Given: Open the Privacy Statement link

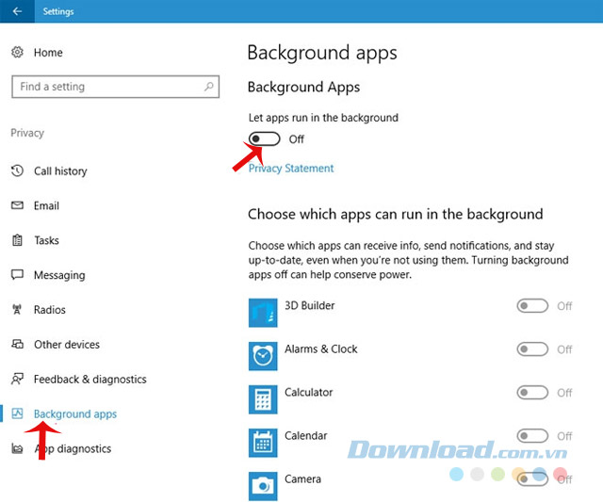Looking at the screenshot, I should [291, 169].
